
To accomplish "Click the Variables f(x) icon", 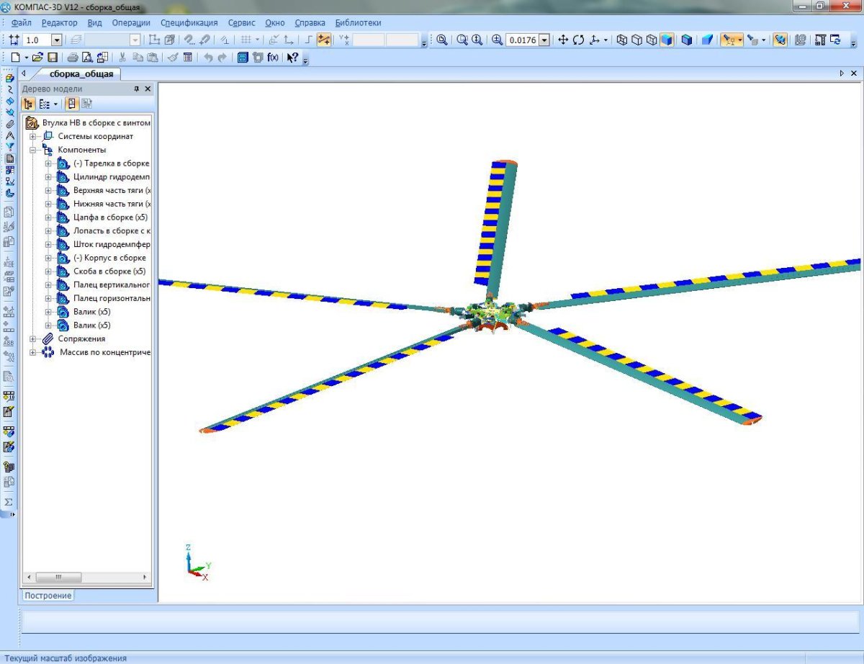I will point(273,58).
